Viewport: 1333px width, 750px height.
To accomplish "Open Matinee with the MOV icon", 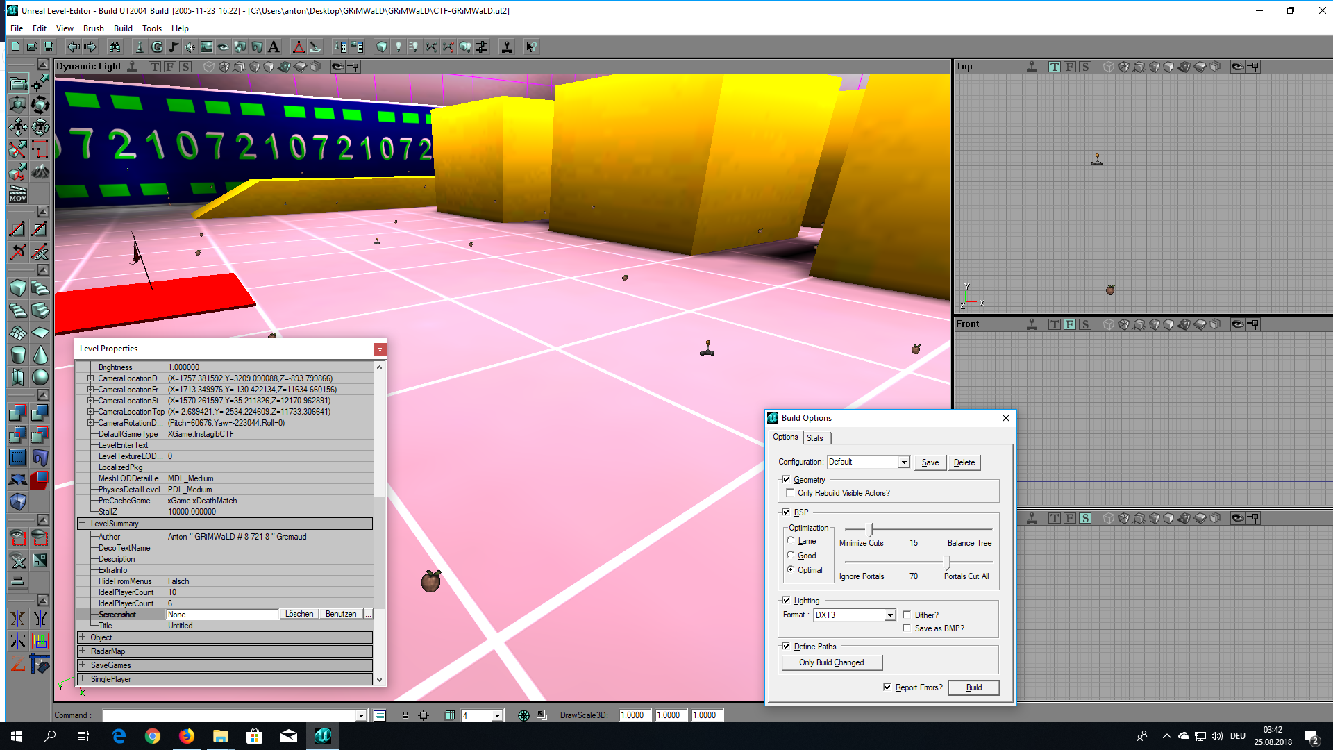I will (17, 194).
